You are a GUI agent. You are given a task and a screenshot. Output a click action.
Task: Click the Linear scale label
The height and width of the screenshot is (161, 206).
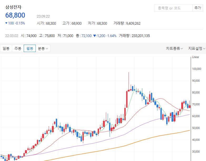[195, 57]
